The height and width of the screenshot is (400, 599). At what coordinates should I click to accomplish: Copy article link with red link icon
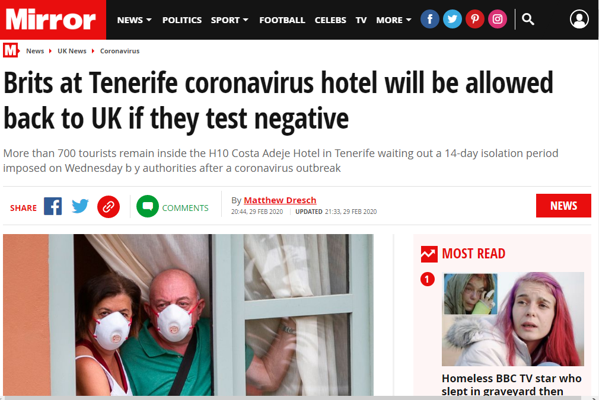coord(109,207)
